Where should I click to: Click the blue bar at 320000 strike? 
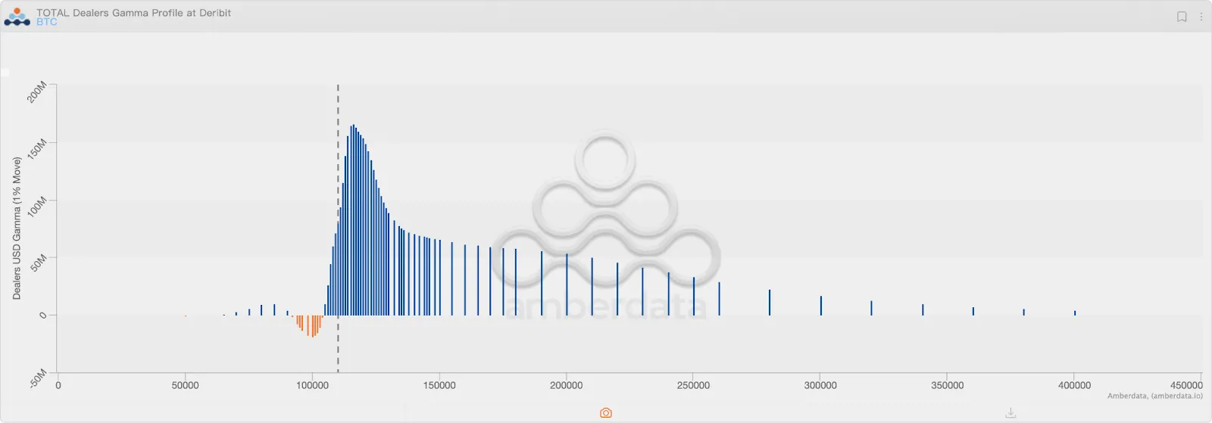coord(871,308)
